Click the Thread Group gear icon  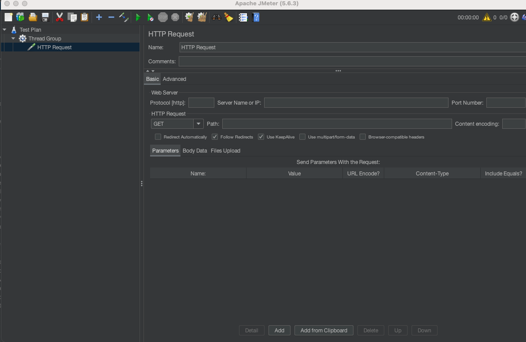[x=22, y=39]
